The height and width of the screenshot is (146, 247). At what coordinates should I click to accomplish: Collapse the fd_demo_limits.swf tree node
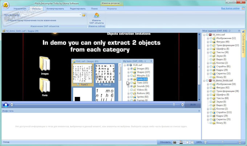point(204,81)
